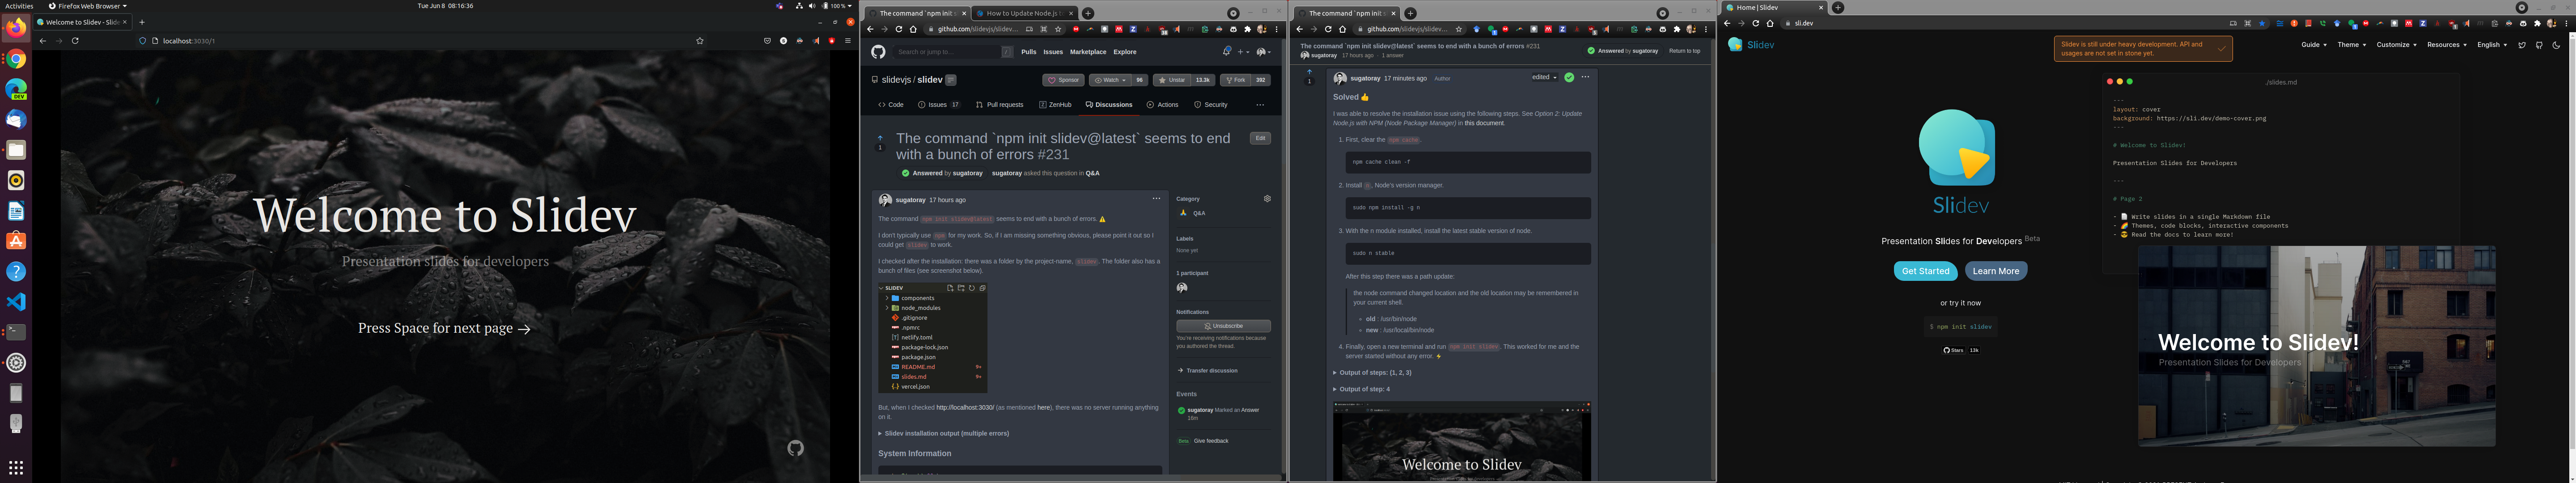Open the Actions repo tab
This screenshot has height=483, width=2576.
pyautogui.click(x=1163, y=105)
